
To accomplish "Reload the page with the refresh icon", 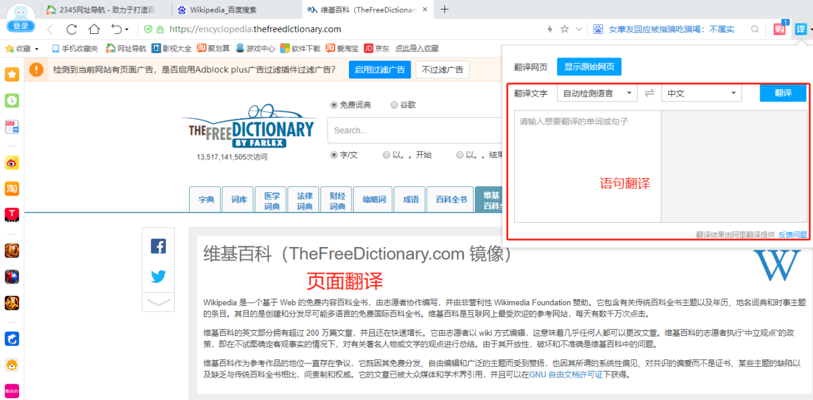I will (x=72, y=29).
